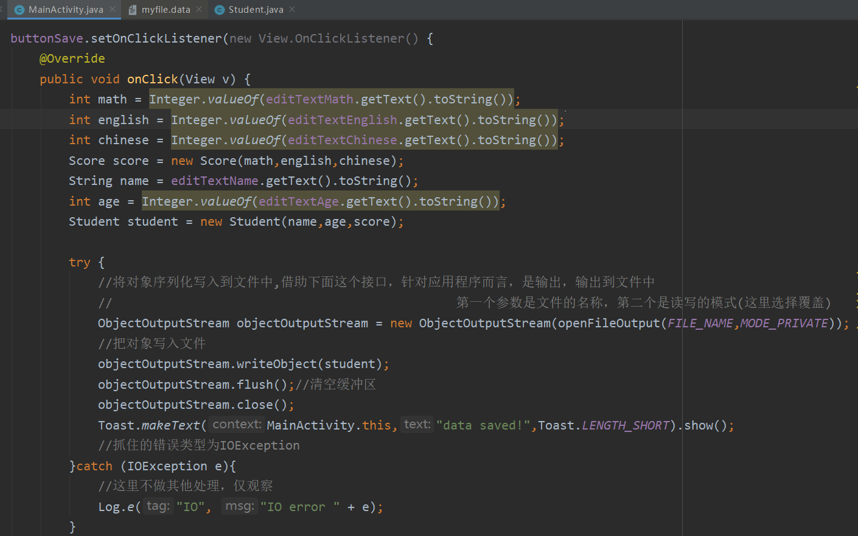Screen dimensions: 858x536
Task: Click makeText in the Toast line
Action: point(171,425)
